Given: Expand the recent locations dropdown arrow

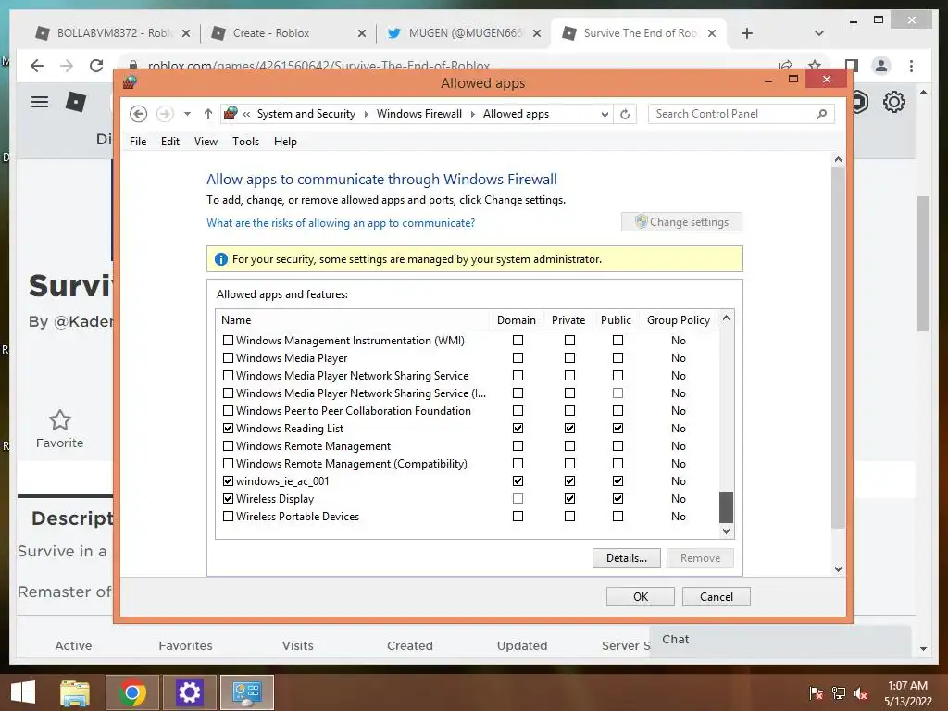Looking at the screenshot, I should 187,114.
